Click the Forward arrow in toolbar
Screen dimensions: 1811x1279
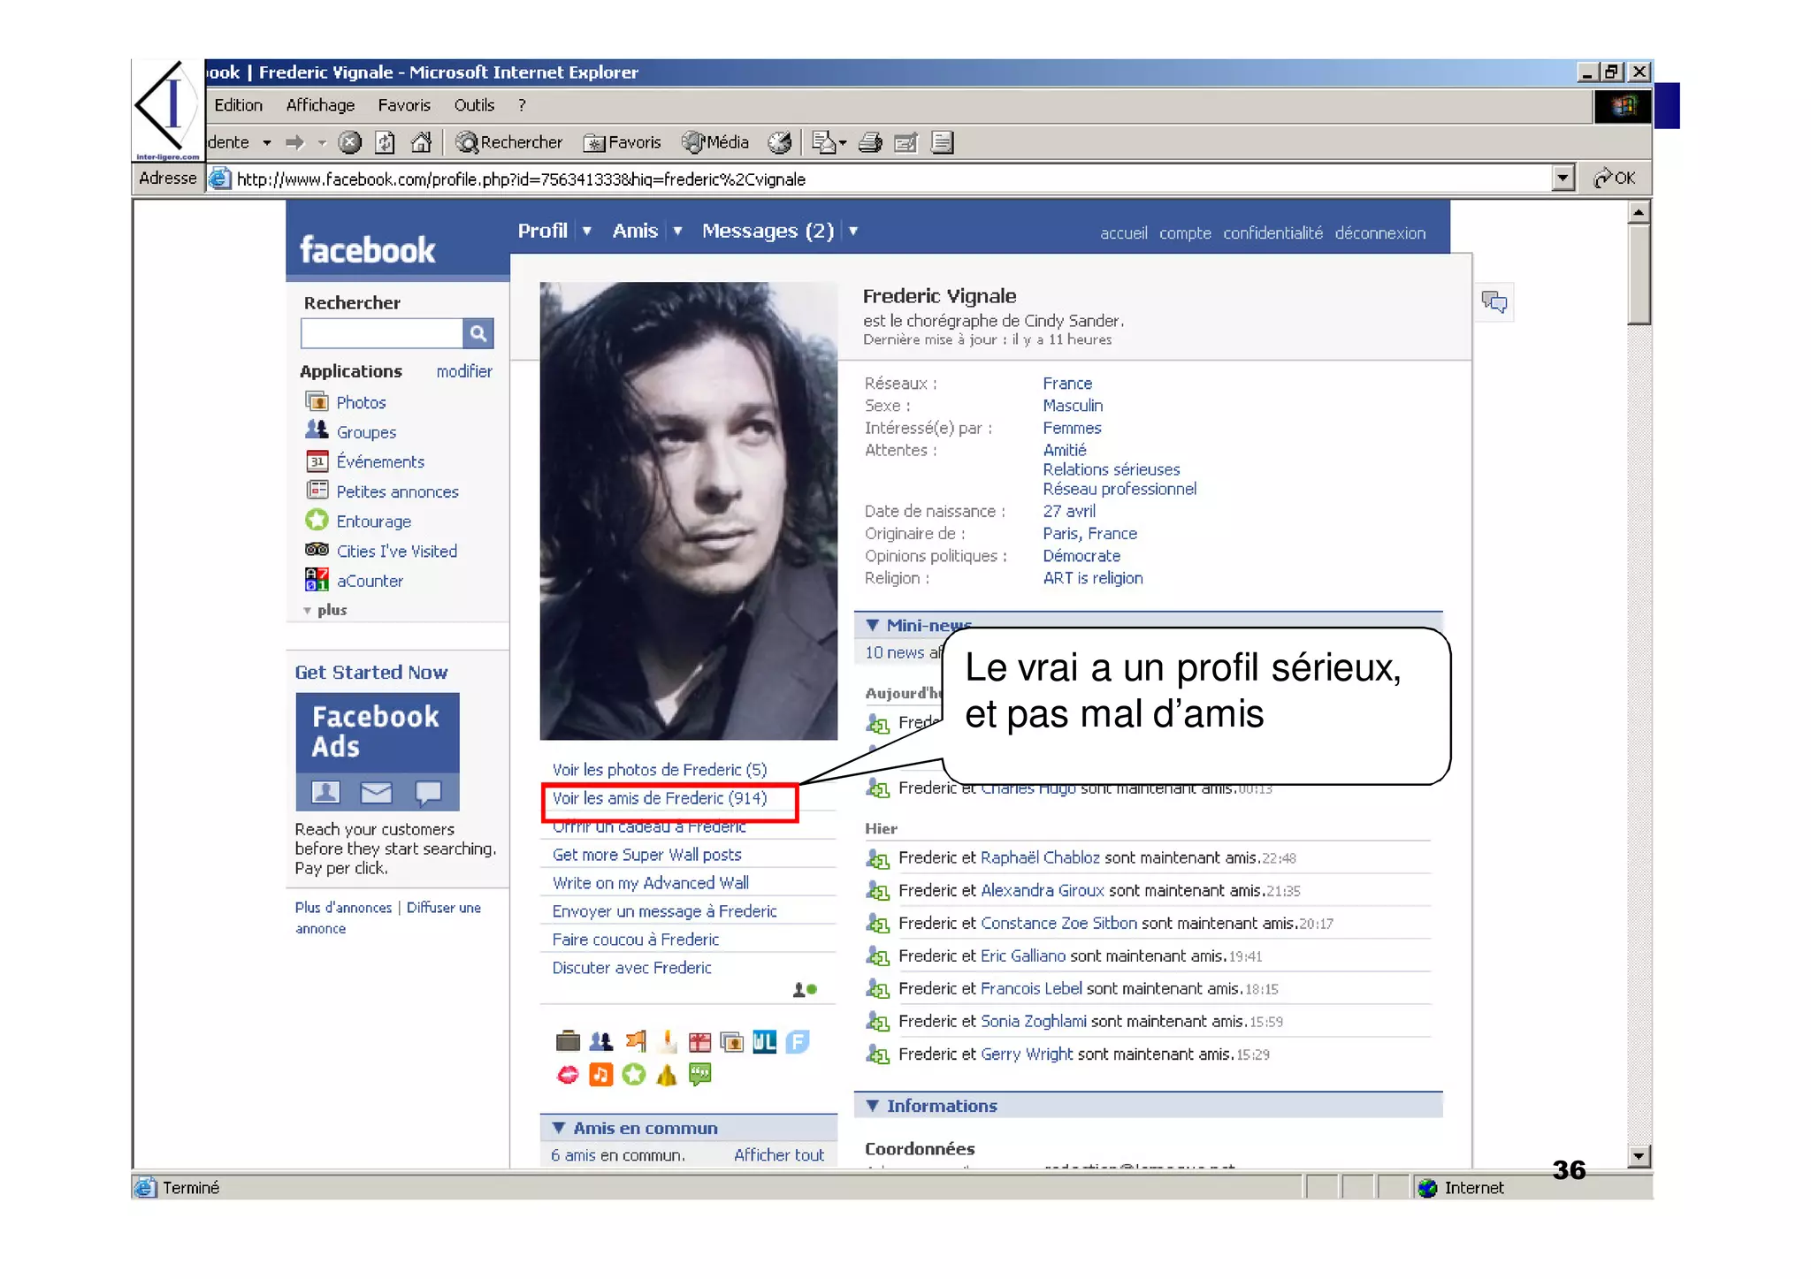tap(294, 142)
